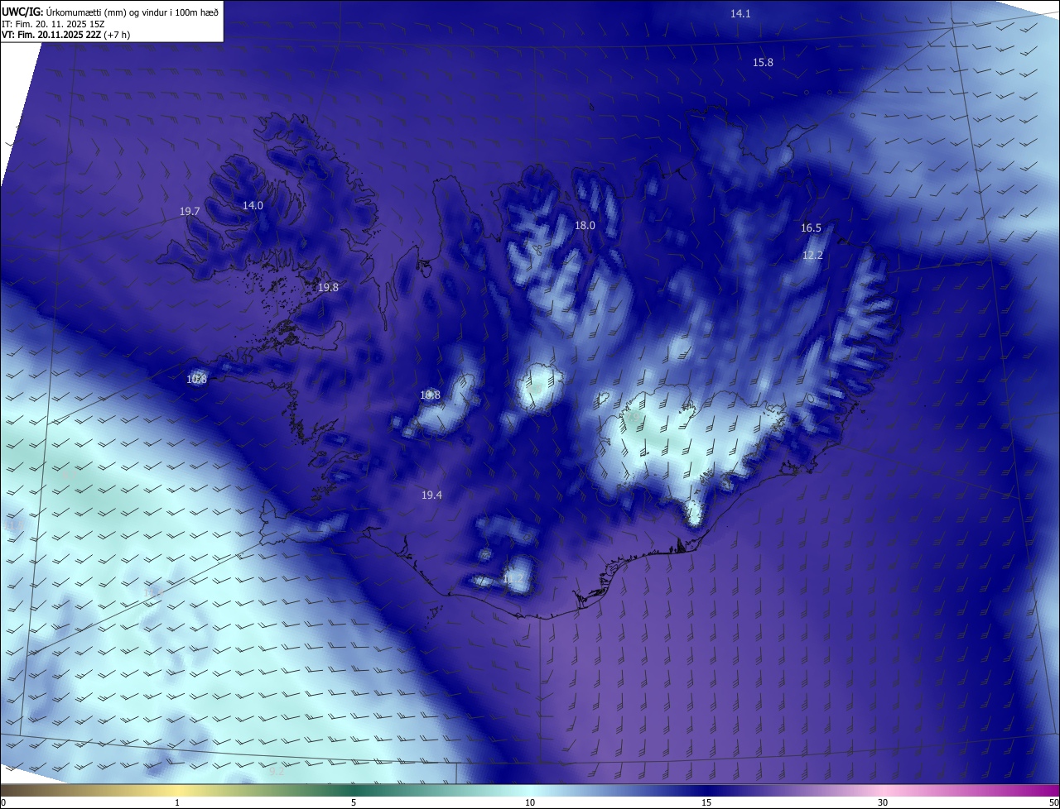Click the 14.1 value on the map
1060x809 pixels.
click(740, 14)
